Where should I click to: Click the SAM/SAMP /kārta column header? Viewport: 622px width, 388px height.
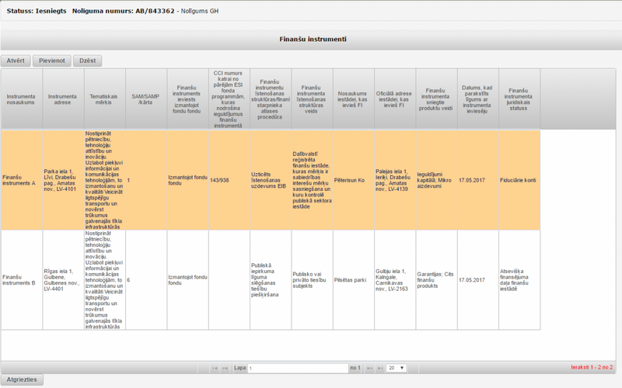pos(145,99)
